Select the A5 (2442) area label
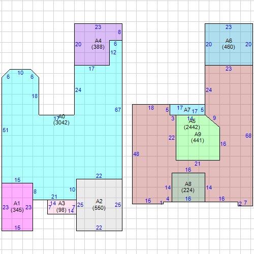The width and height of the screenshot is (254, 254). 192,124
